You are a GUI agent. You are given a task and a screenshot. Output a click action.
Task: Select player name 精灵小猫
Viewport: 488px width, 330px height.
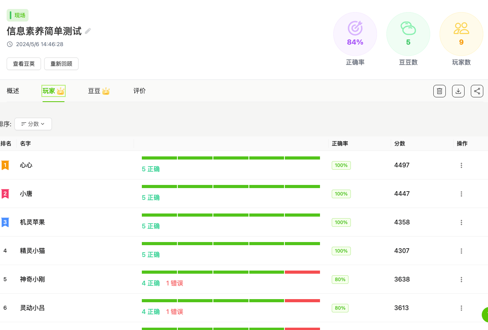click(32, 251)
